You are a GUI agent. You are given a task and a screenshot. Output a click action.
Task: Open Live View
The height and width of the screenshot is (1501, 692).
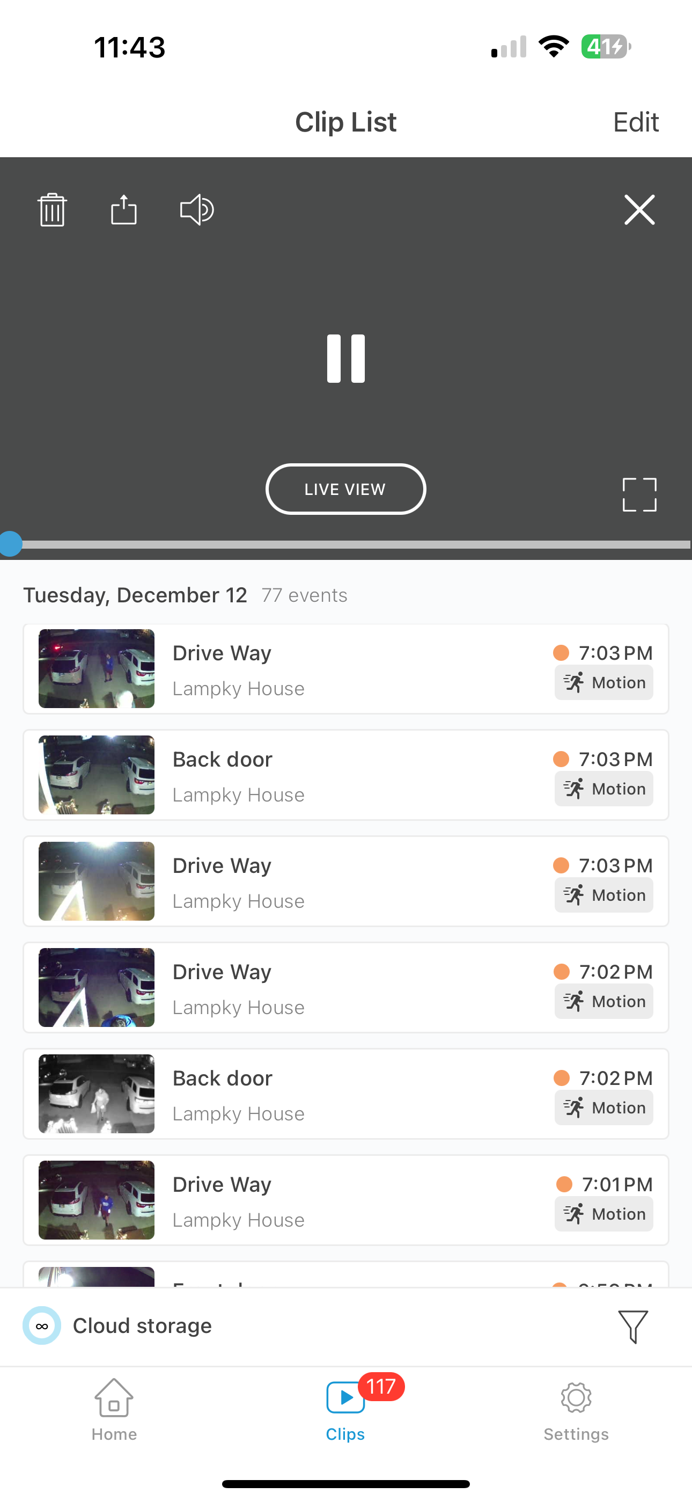pos(345,489)
